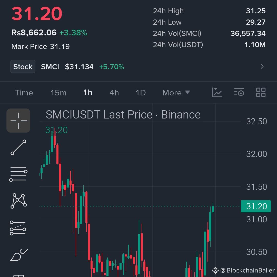Screen dimensions: 277x277
Task: Switch to 1D interval
Action: coord(141,93)
